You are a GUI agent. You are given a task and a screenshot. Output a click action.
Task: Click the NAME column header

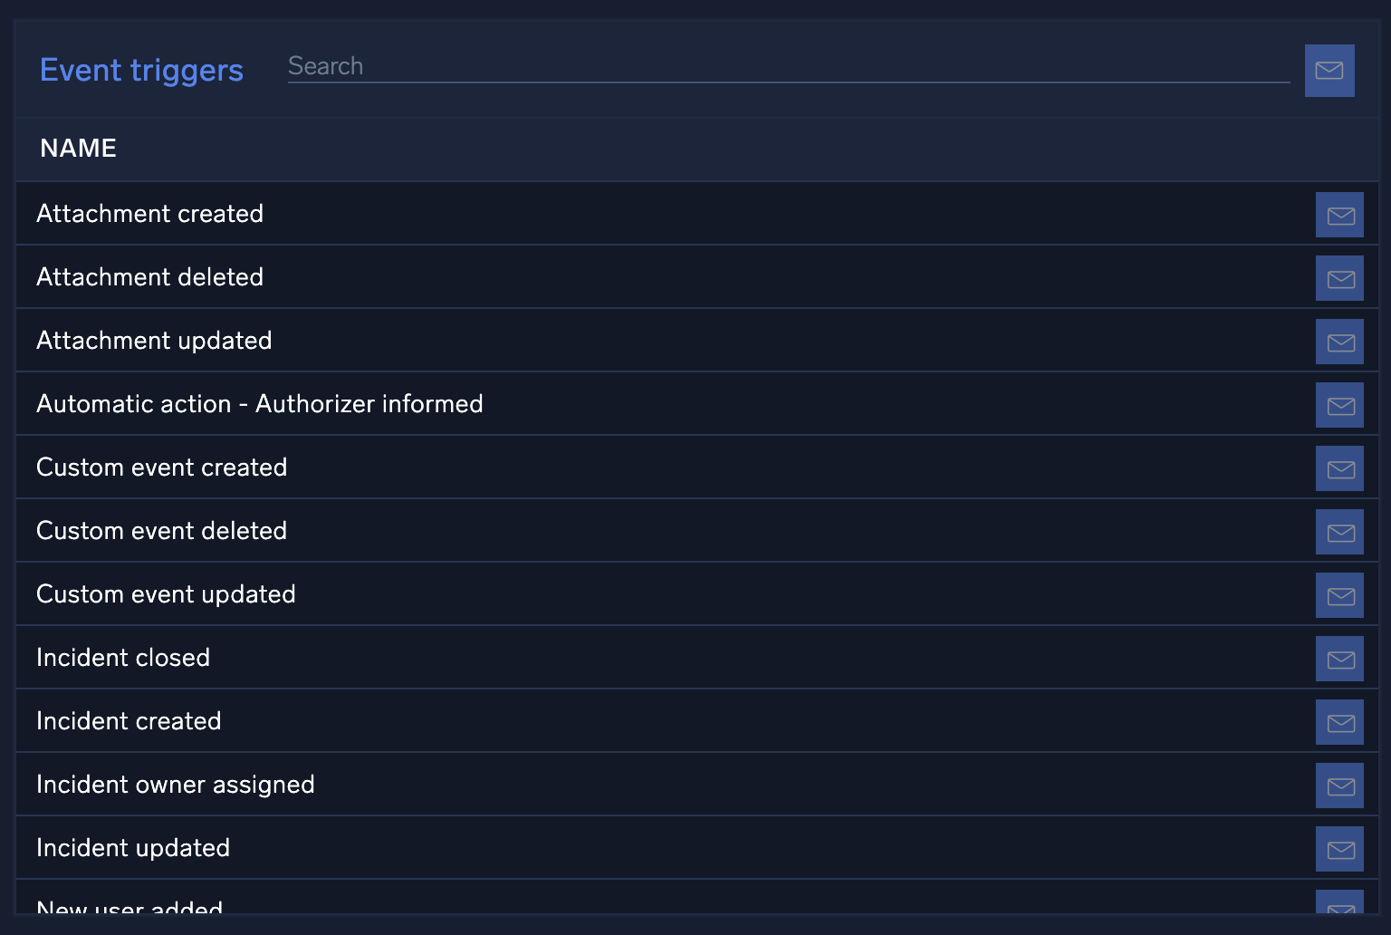(x=79, y=149)
